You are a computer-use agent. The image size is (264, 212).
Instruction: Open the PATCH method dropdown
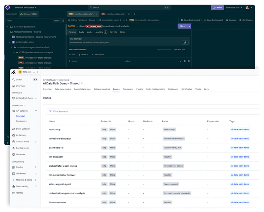coord(73,26)
